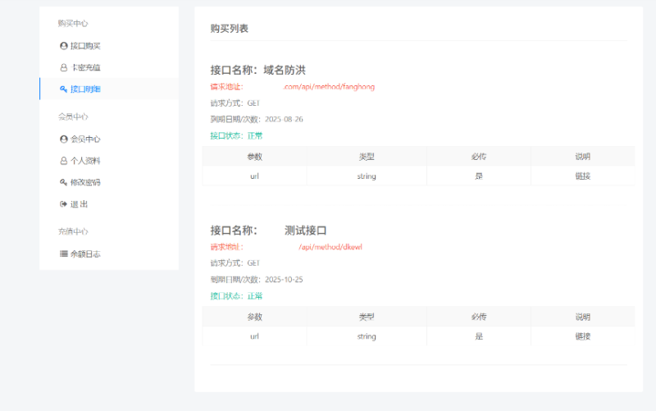Screen dimensions: 656x411
Task: Click the 必传 header in the 测试接口 table
Action: pyautogui.click(x=479, y=317)
